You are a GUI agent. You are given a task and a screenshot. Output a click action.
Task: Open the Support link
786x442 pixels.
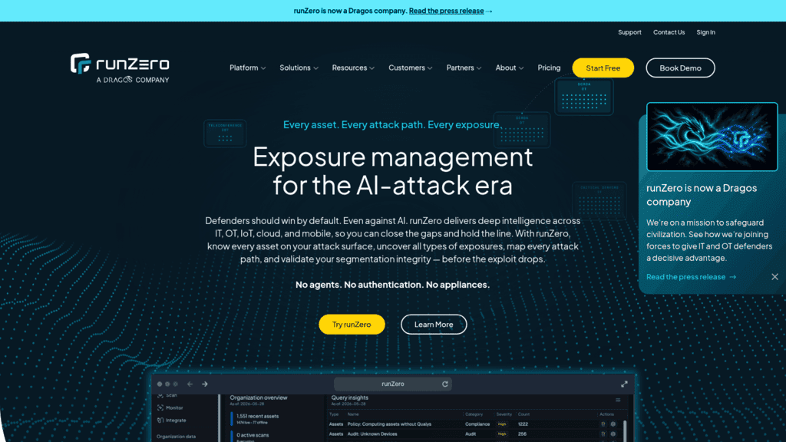pyautogui.click(x=629, y=32)
